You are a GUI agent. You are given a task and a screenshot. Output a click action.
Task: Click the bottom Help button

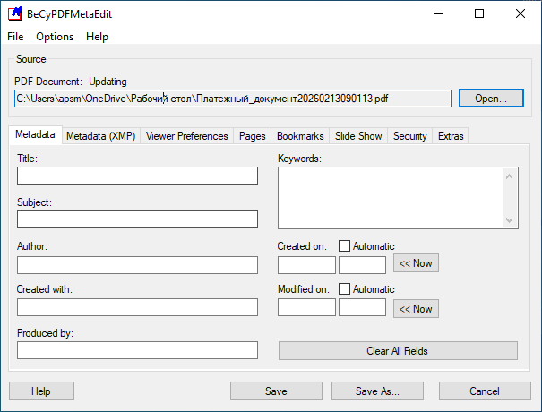[41, 391]
